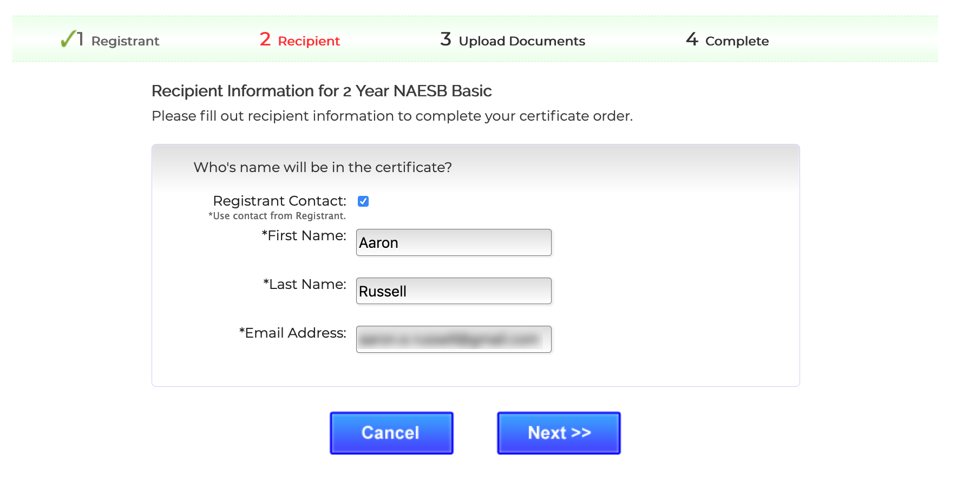Go to the Upload Documents step
The width and height of the screenshot is (956, 487).
pyautogui.click(x=521, y=41)
